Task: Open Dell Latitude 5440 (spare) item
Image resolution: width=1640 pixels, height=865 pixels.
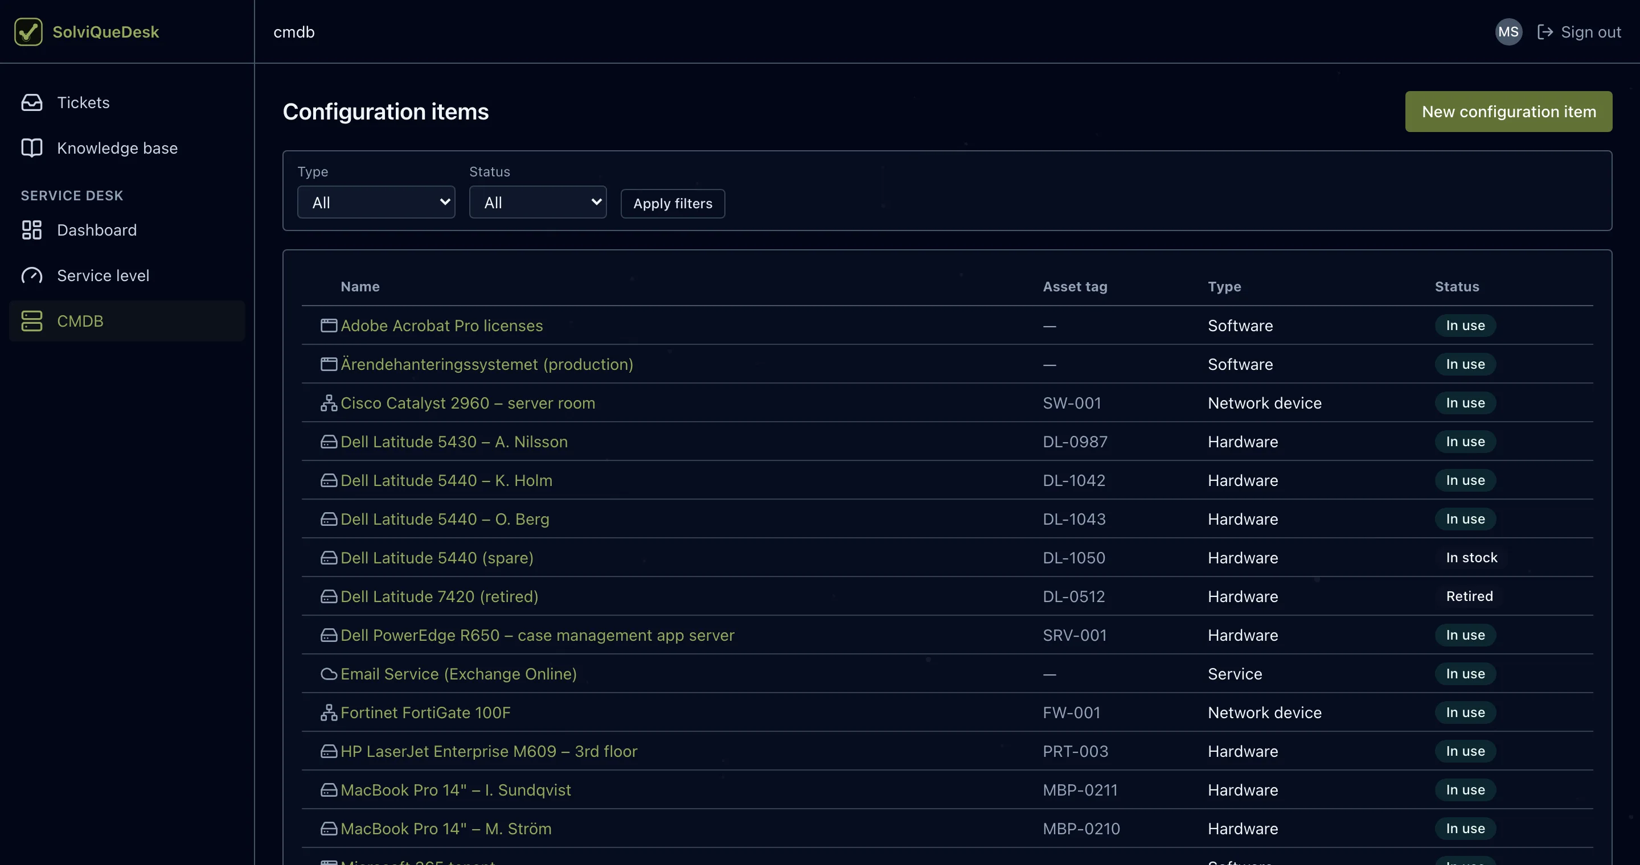Action: pyautogui.click(x=437, y=558)
